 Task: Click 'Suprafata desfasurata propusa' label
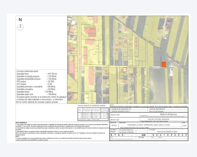click(x=28, y=79)
